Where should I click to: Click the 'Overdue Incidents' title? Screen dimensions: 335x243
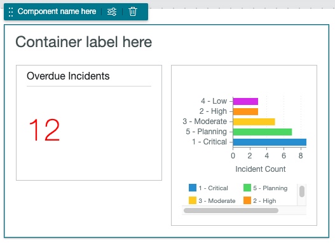coord(68,76)
